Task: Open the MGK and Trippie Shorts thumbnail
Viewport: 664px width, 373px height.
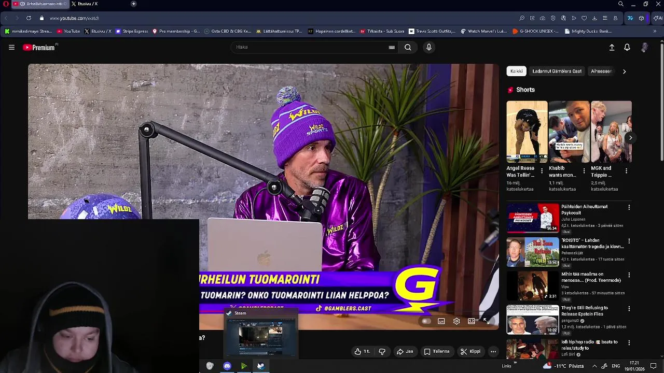Action: [x=611, y=132]
